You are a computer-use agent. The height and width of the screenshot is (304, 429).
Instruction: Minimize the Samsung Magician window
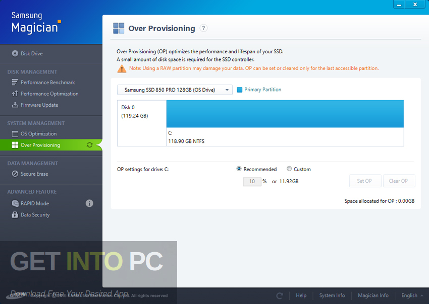pyautogui.click(x=399, y=5)
